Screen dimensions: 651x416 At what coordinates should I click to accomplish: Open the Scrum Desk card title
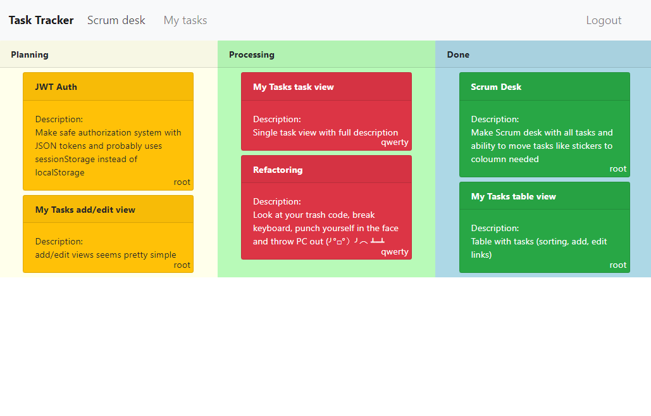coord(496,87)
